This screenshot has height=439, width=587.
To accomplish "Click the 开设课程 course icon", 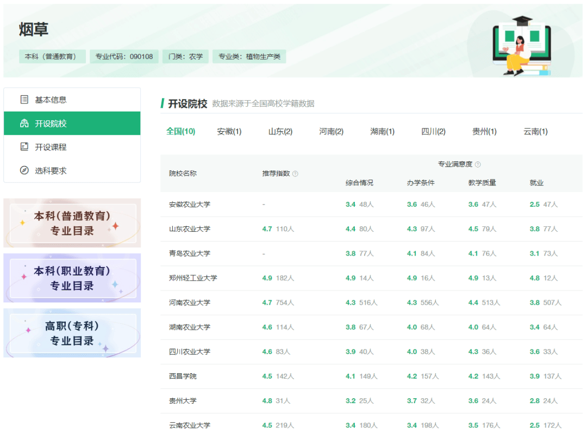I will pyautogui.click(x=24, y=147).
